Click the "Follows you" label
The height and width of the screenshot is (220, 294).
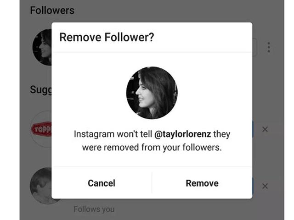(94, 209)
